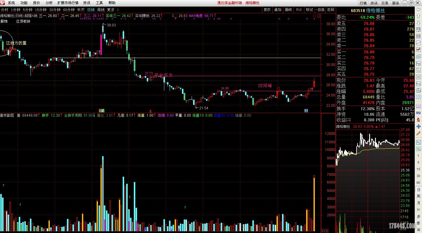
Task: Click the 交易 button at top right
Action: coord(385,3)
